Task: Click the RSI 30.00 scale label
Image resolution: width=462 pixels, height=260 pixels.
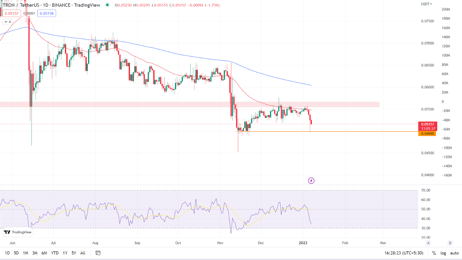Action: click(x=426, y=228)
